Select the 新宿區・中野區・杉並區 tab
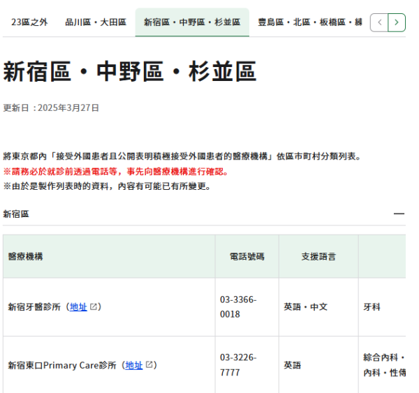This screenshot has width=419, height=393. point(192,22)
